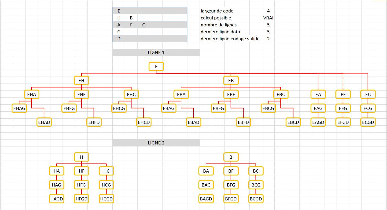Click the BA node
This screenshot has height=210, width=387.
[x=206, y=171]
